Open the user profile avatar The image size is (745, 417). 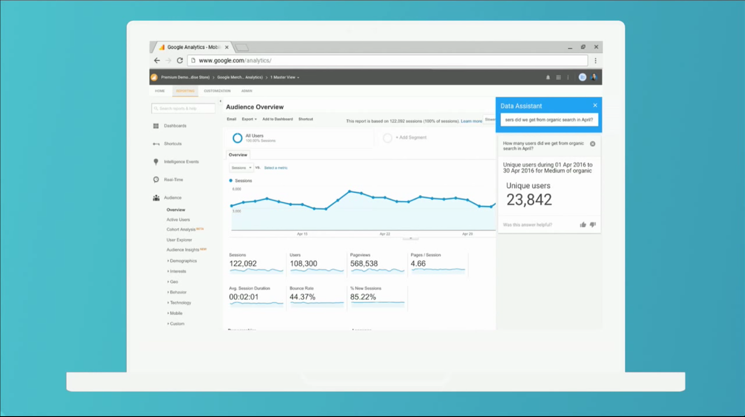[x=594, y=77]
